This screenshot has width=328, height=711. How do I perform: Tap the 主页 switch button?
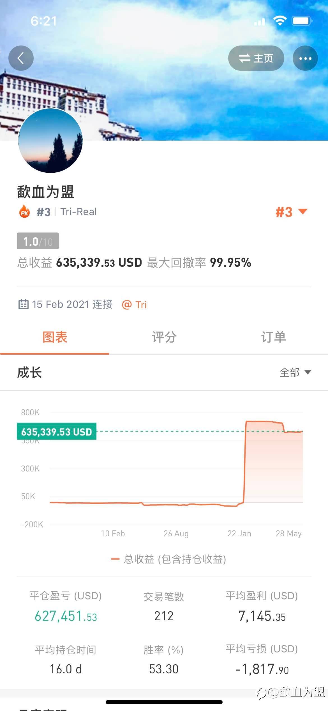point(256,58)
